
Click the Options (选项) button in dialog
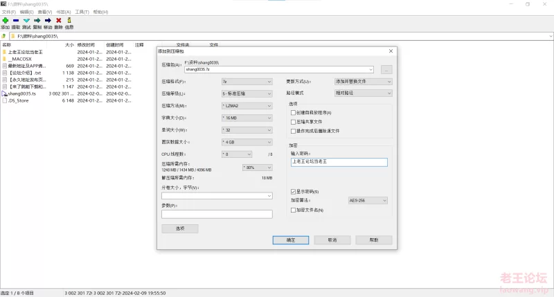click(x=179, y=228)
